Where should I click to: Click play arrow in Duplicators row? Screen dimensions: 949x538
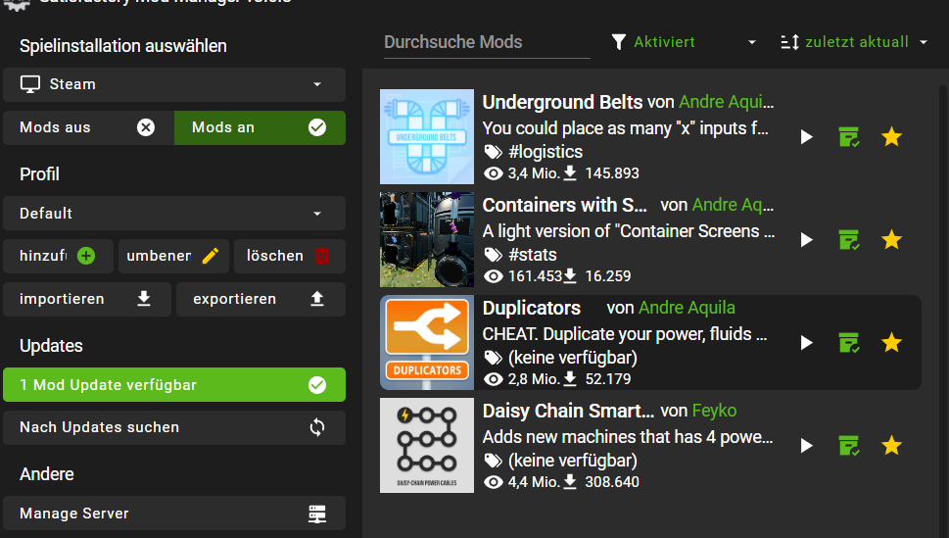806,343
